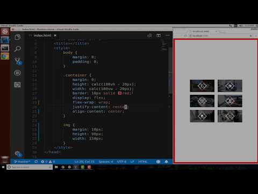Click the LF end-of-line selector
Image resolution: width=258 pixels, height=194 pixels.
(x=132, y=162)
